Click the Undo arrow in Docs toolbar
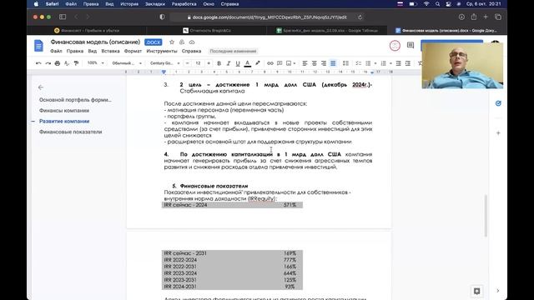The height and width of the screenshot is (300, 534). click(38, 63)
